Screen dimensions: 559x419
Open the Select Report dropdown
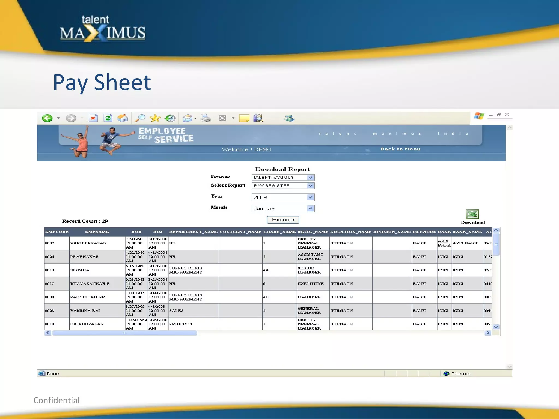pyautogui.click(x=283, y=186)
